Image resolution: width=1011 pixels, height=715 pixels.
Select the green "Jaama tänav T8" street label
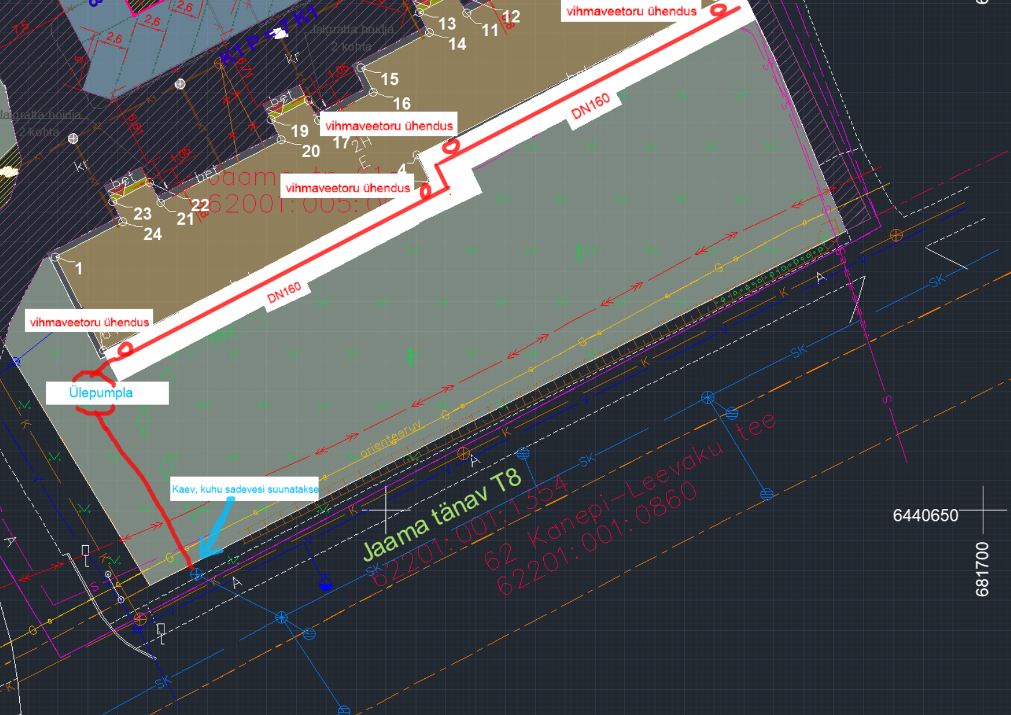(x=441, y=514)
